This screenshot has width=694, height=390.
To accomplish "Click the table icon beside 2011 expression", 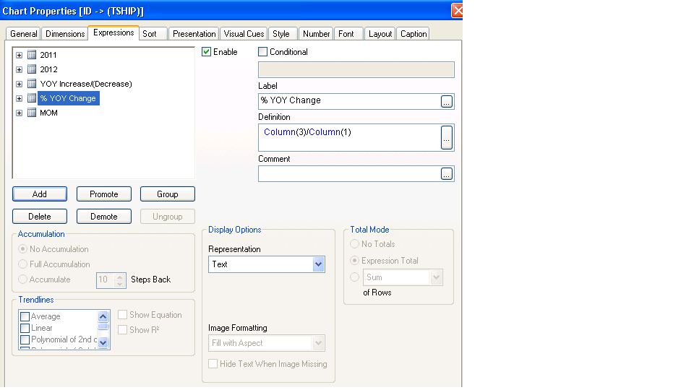I will (x=32, y=55).
